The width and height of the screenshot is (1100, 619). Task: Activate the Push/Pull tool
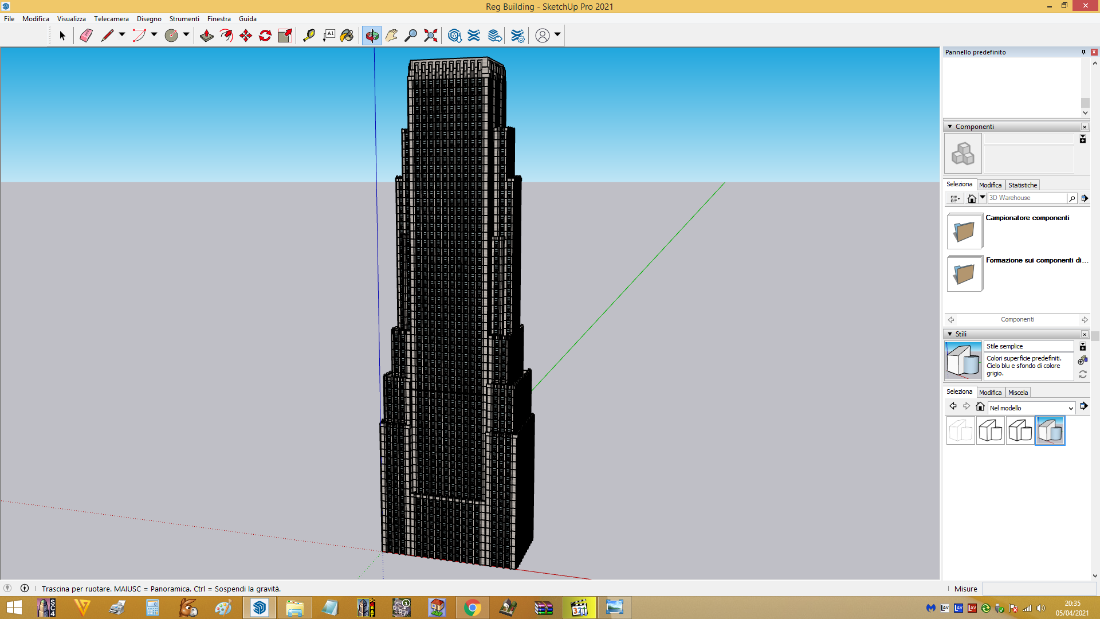pyautogui.click(x=206, y=36)
